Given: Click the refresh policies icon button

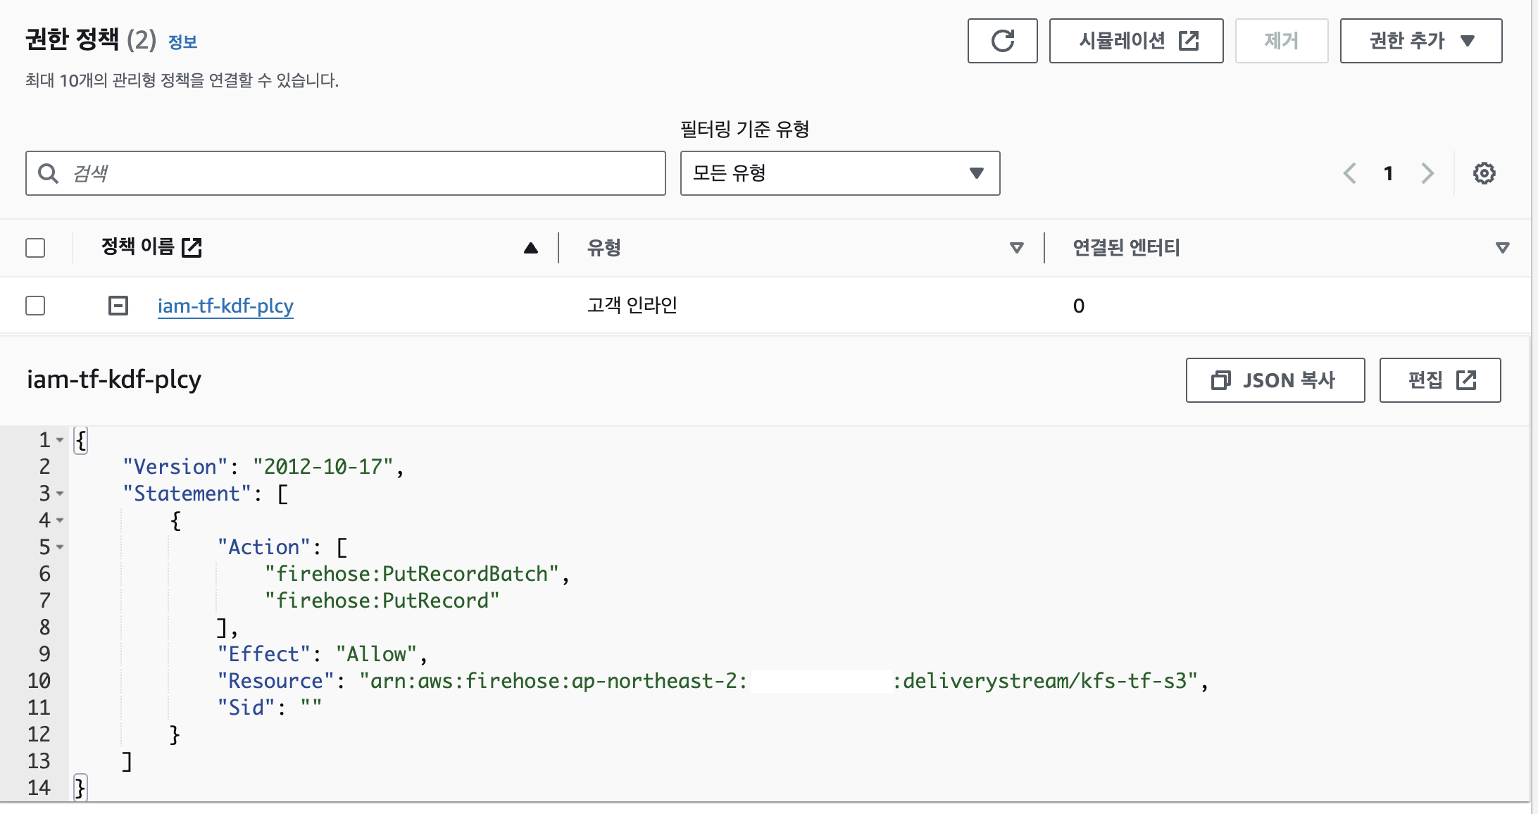Looking at the screenshot, I should tap(1002, 41).
